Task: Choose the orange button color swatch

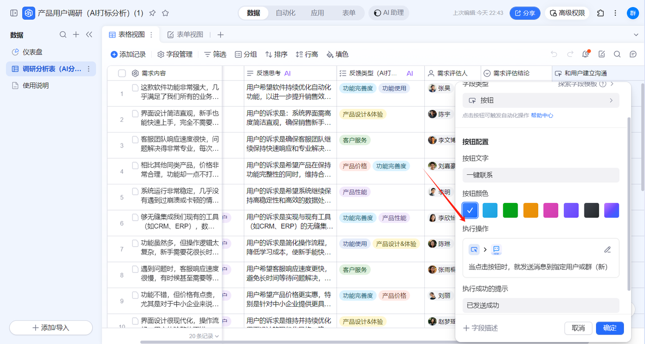Action: click(531, 210)
